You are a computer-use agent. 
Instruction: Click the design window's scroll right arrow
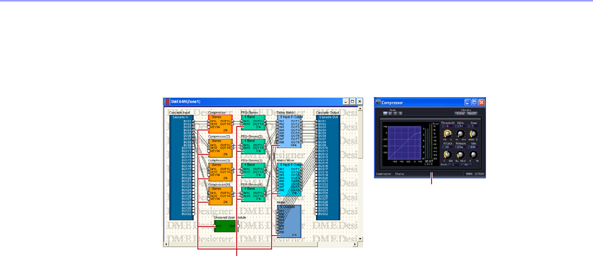(x=355, y=245)
